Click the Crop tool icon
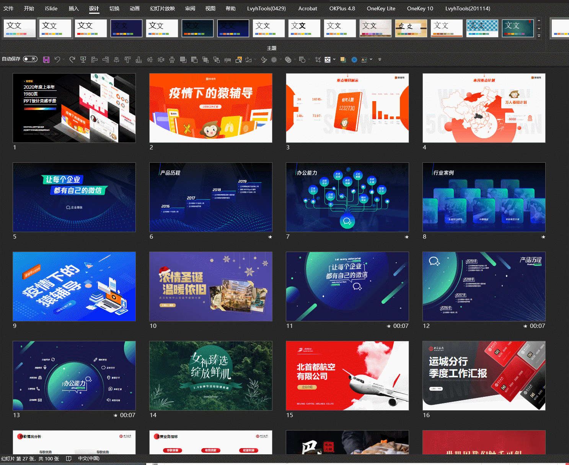Image resolution: width=569 pixels, height=465 pixels. (318, 59)
